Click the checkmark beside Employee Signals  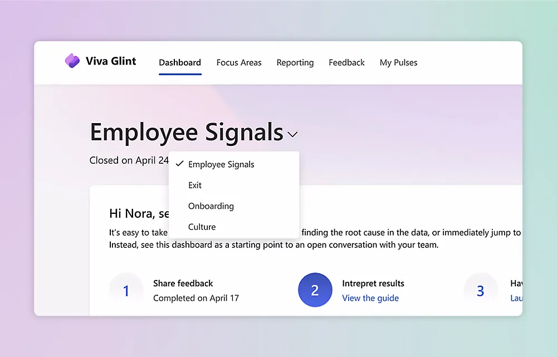pyautogui.click(x=179, y=164)
